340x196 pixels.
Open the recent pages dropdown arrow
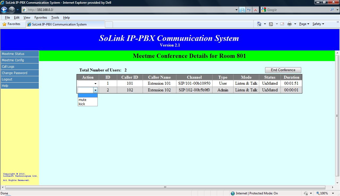click(x=18, y=10)
